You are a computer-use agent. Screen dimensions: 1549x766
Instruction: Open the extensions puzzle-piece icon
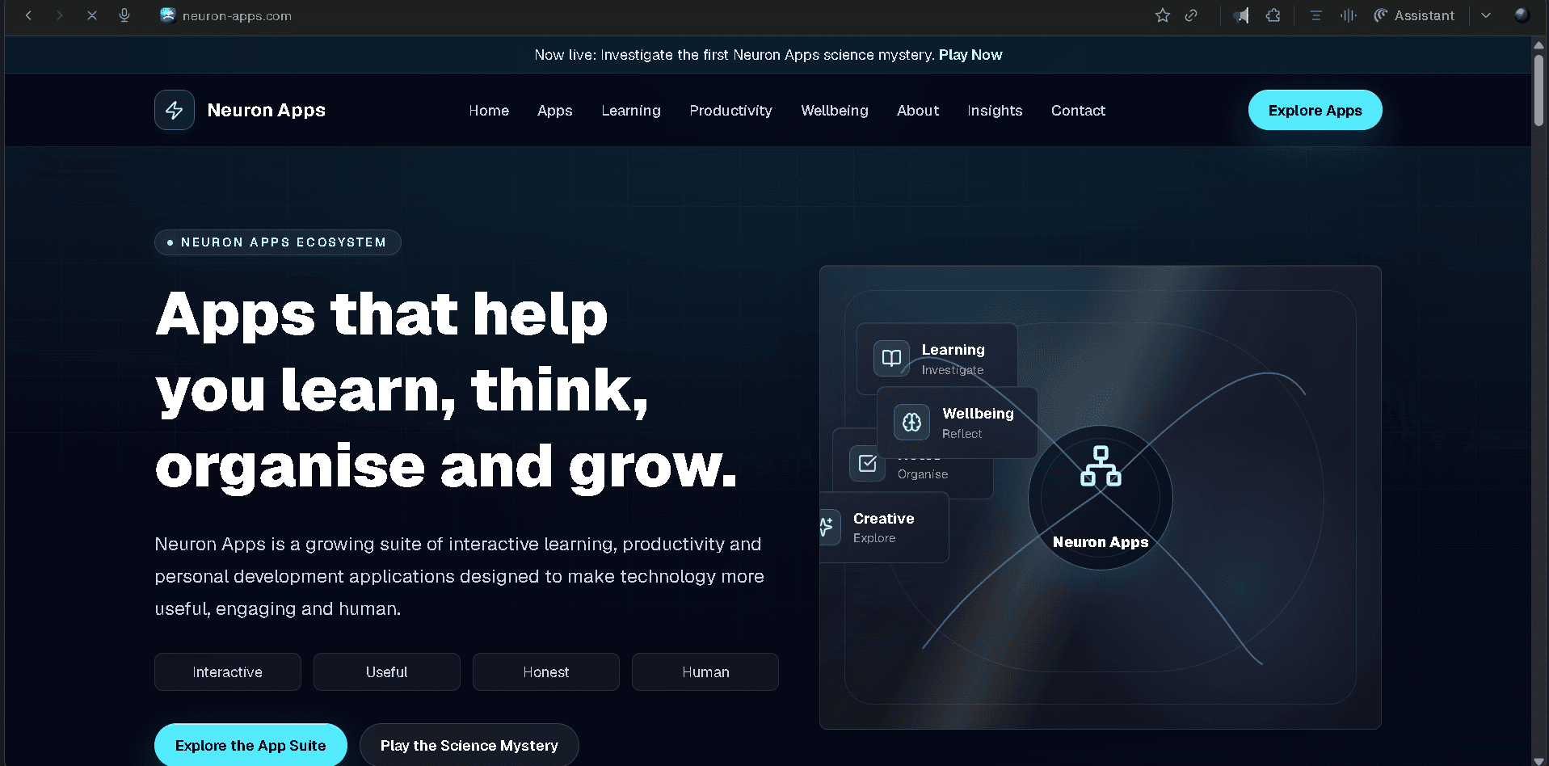[x=1273, y=15]
